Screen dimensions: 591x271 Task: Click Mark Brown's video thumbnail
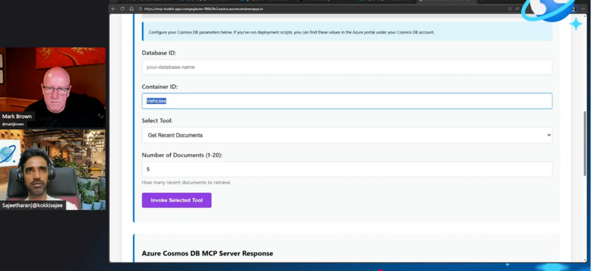tap(53, 87)
